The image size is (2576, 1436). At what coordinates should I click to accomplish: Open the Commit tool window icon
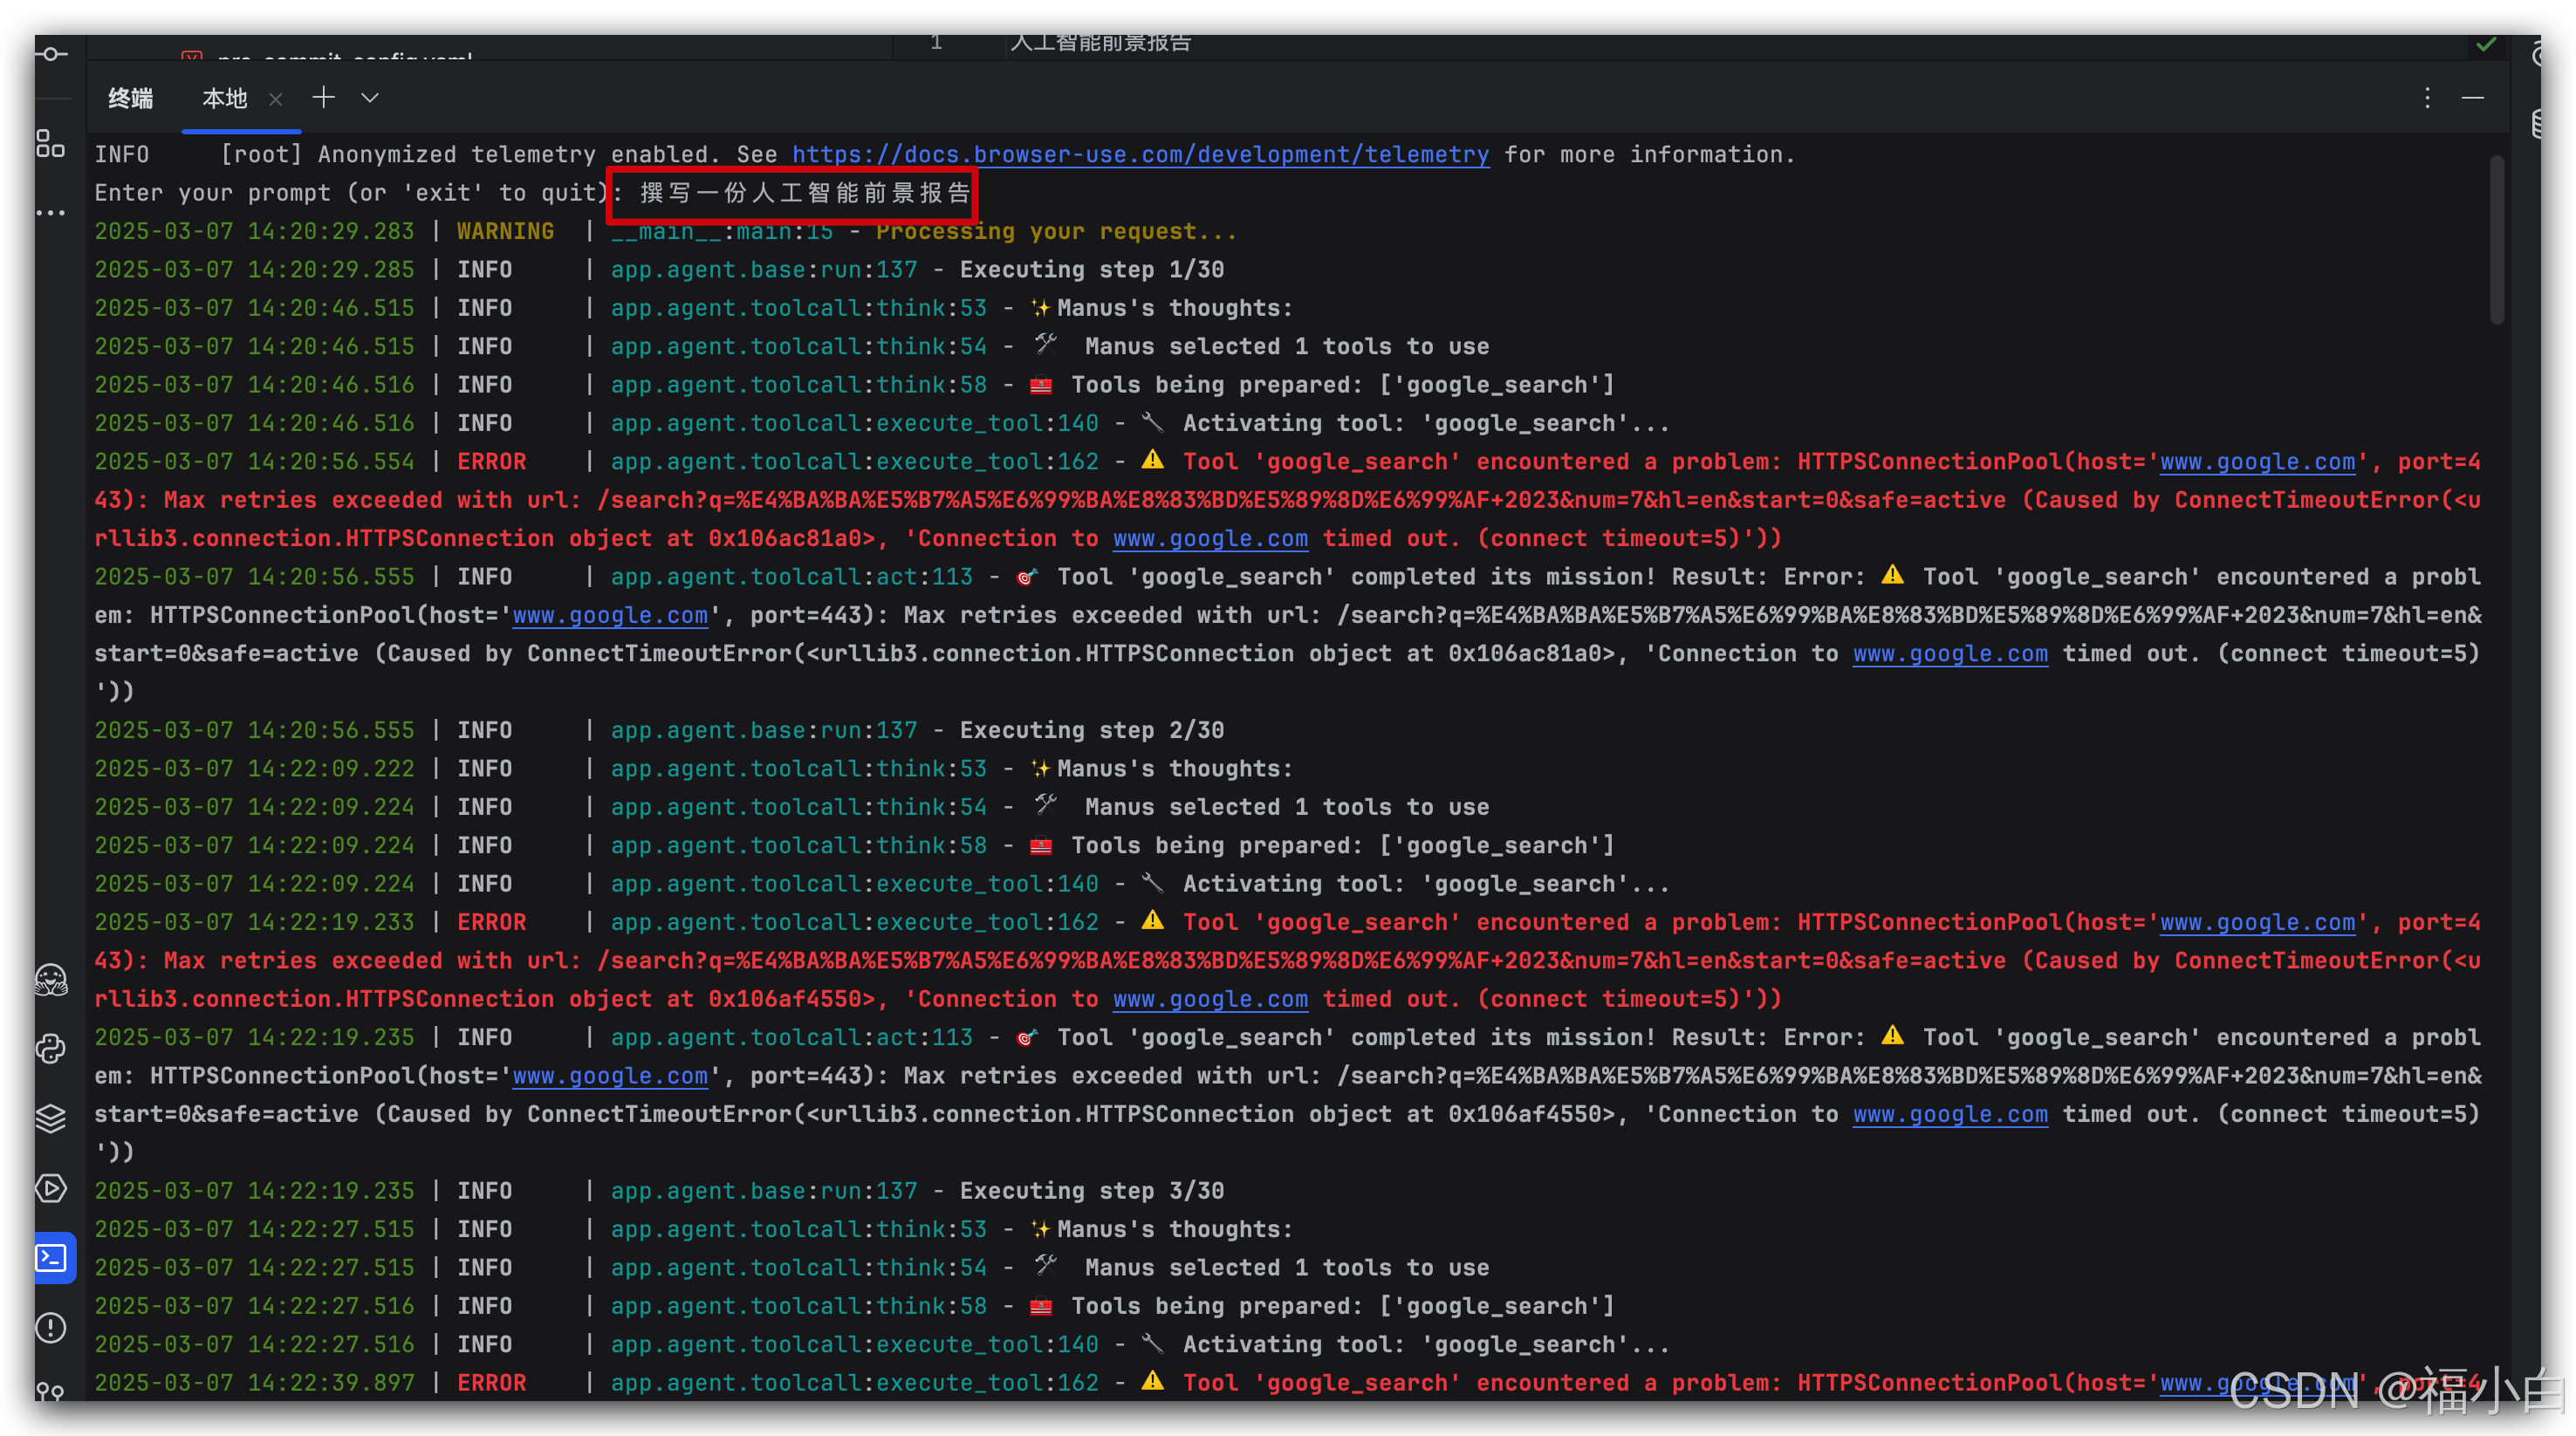coord(50,54)
